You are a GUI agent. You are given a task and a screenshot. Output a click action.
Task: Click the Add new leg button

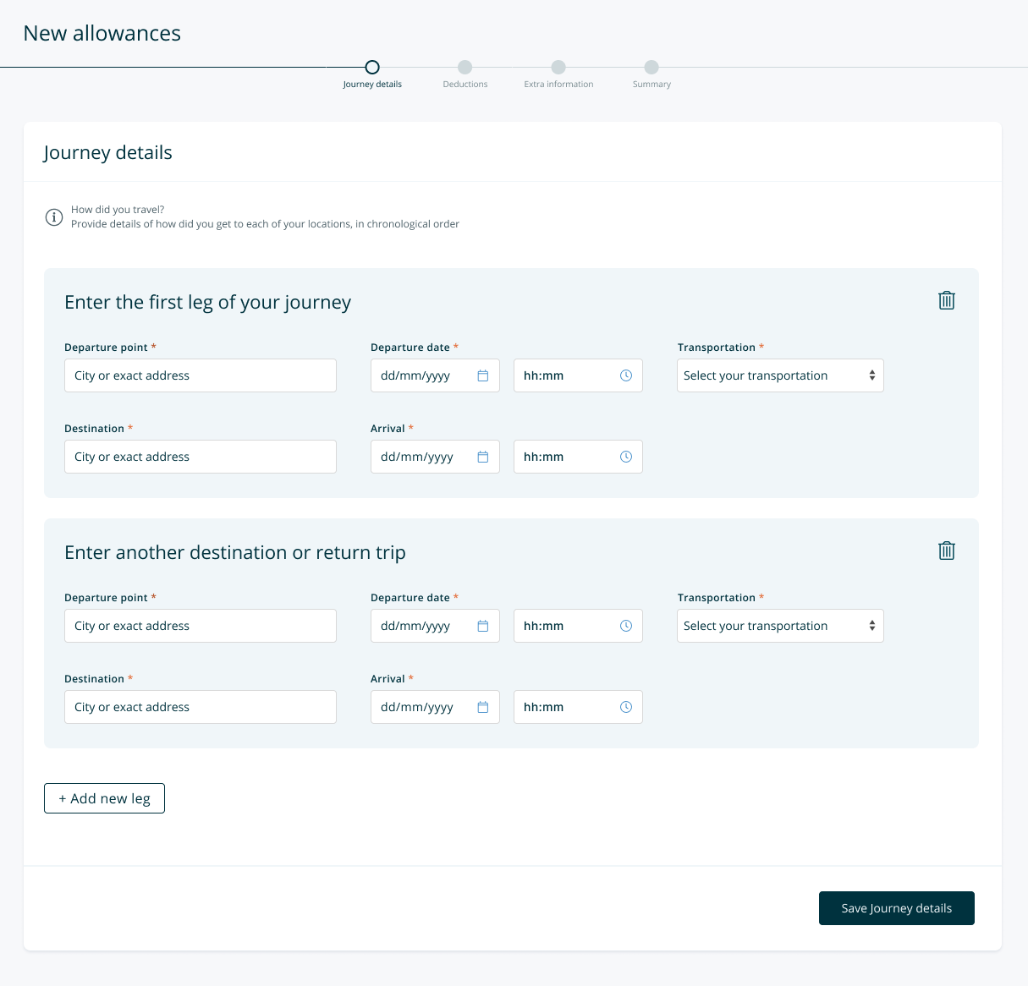click(x=104, y=798)
